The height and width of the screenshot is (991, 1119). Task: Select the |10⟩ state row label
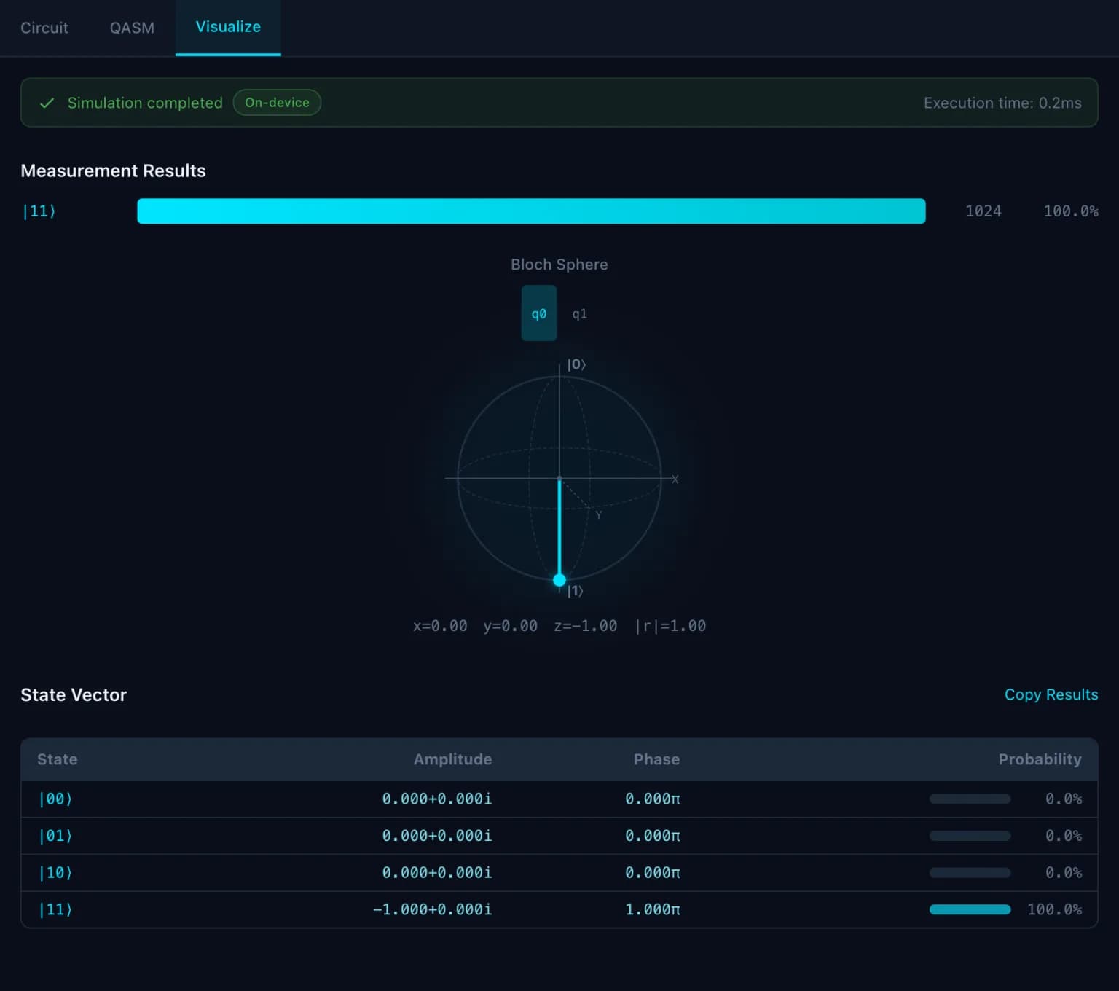coord(55,873)
